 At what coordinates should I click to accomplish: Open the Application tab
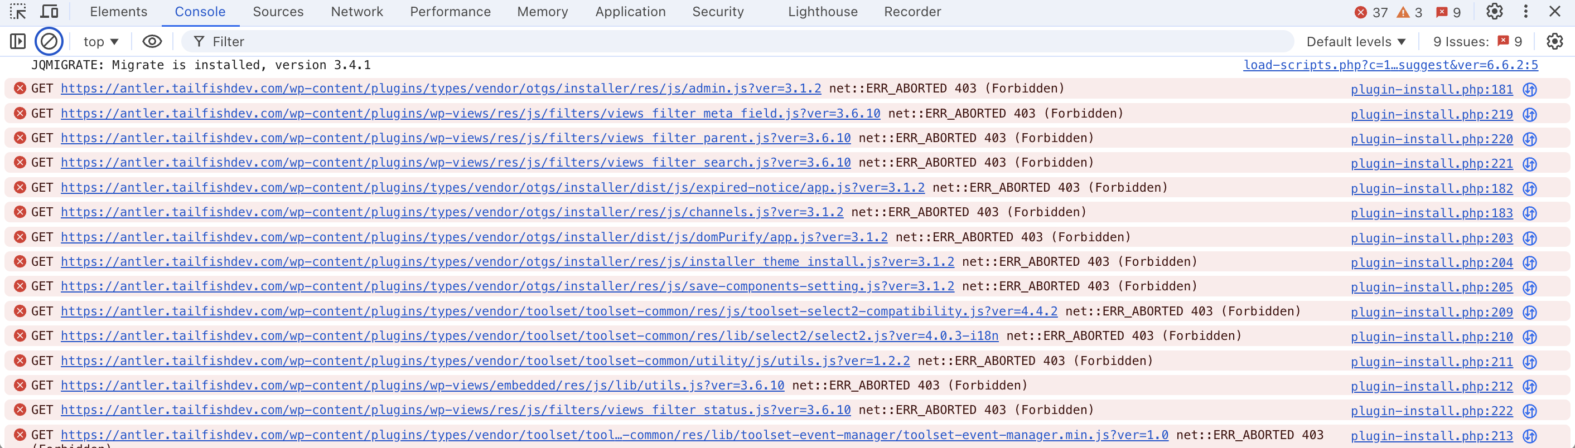tap(630, 12)
